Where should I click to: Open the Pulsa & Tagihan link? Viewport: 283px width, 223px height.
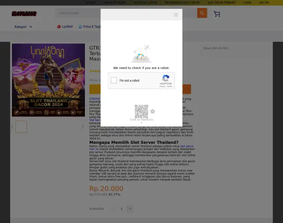pyautogui.click(x=92, y=27)
